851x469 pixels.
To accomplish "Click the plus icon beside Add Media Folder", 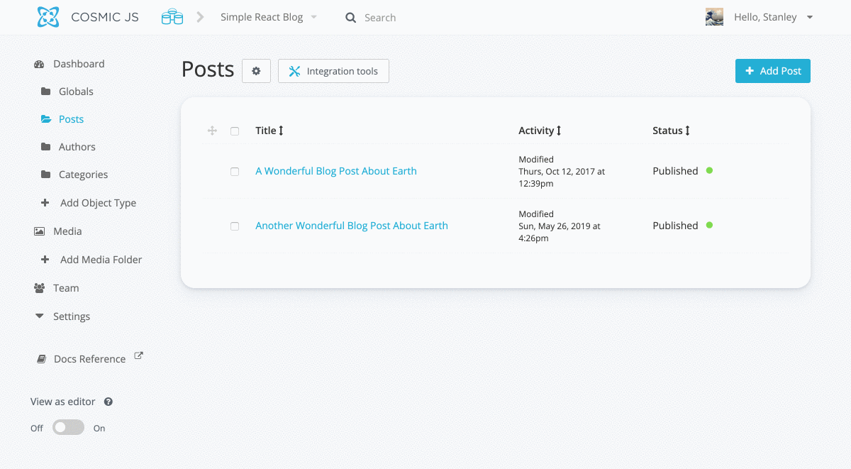I will click(x=45, y=260).
